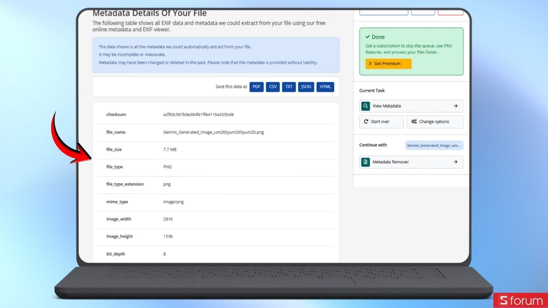Export the metadata as HTML

pyautogui.click(x=325, y=87)
